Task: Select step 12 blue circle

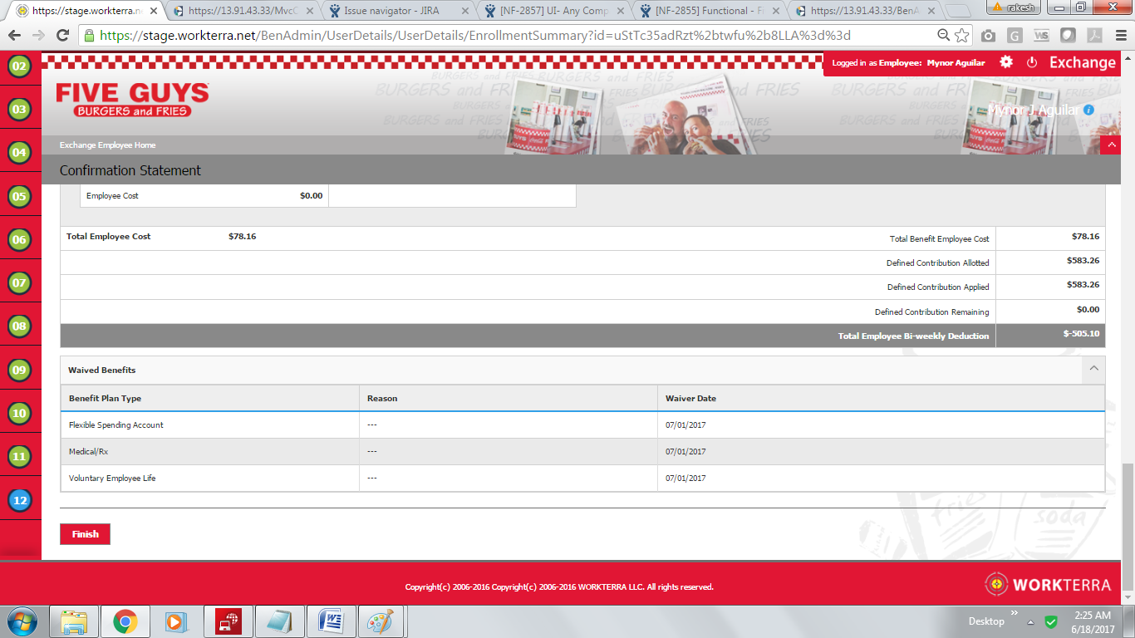Action: 19,500
